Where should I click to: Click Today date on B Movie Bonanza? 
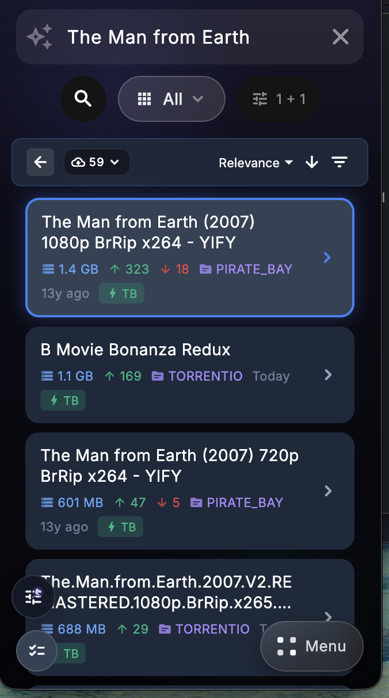[x=271, y=376]
